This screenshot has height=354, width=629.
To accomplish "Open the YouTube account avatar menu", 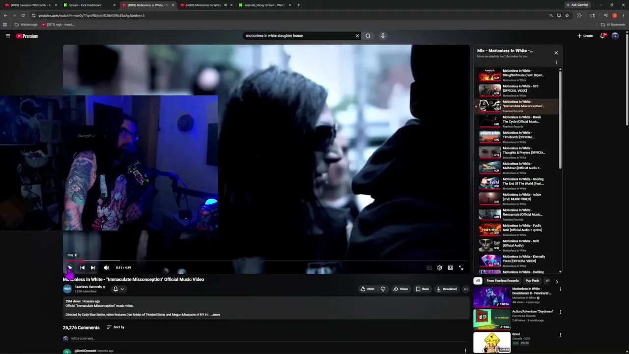I will pos(615,36).
